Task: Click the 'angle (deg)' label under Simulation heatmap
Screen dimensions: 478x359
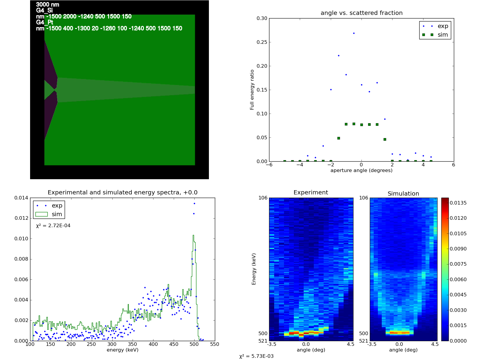Action: point(403,350)
